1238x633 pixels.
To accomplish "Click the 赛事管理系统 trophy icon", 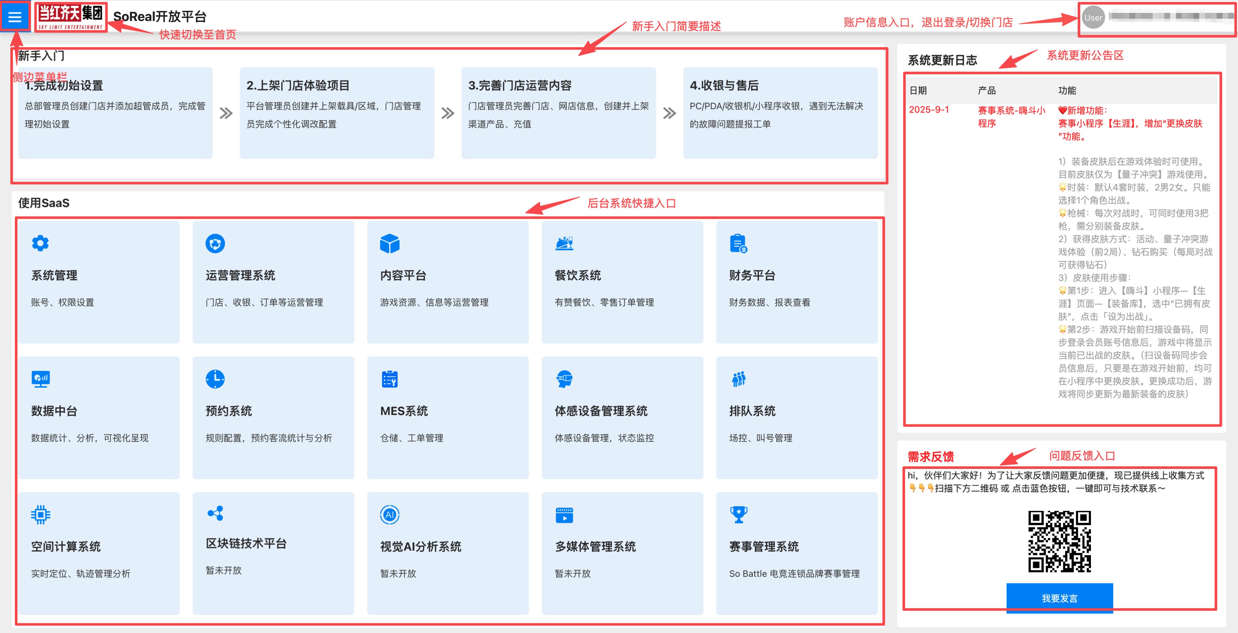I will pos(739,515).
